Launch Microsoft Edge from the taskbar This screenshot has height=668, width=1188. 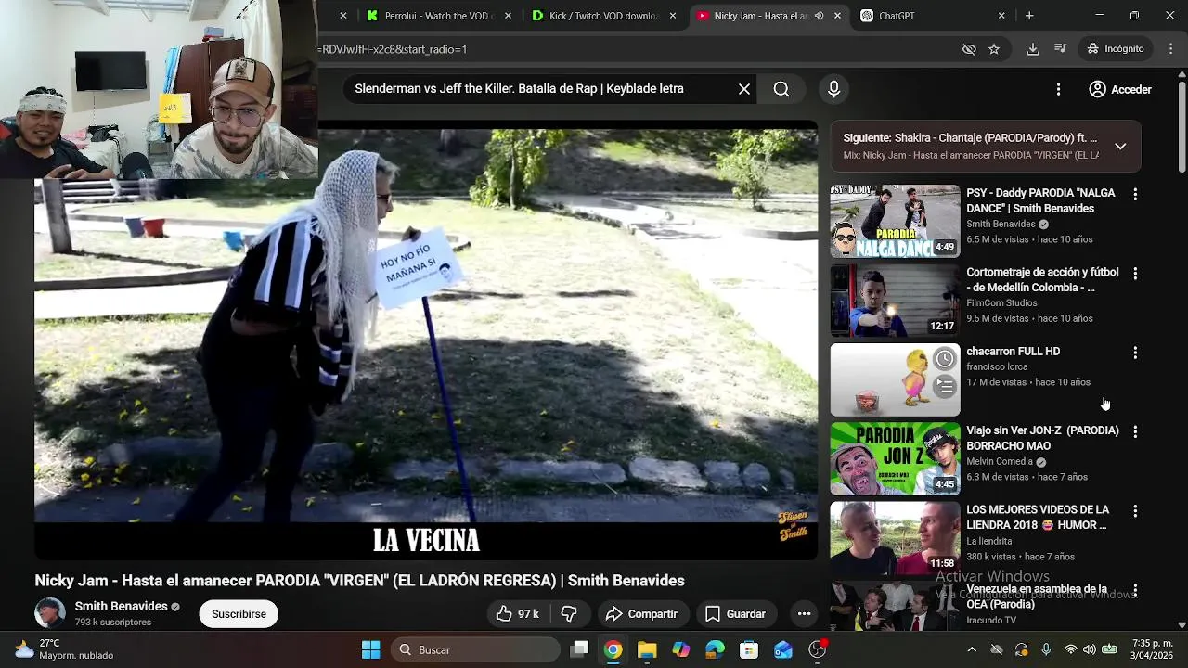click(x=715, y=649)
